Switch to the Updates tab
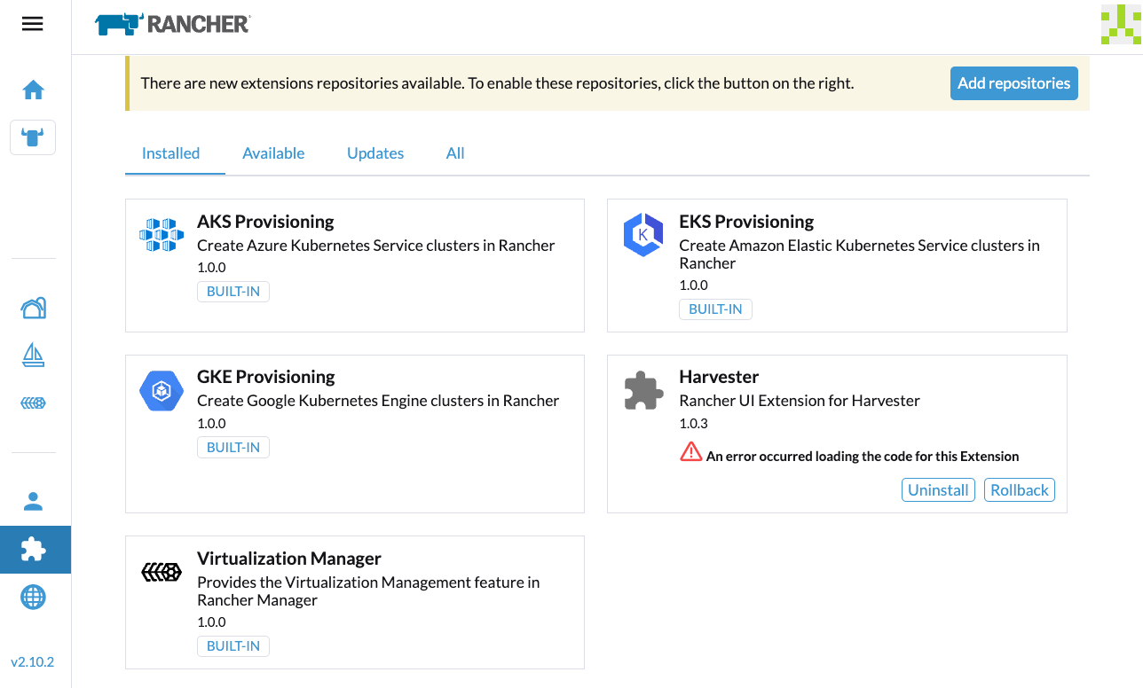 click(375, 153)
